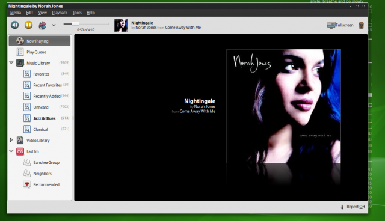385x221 pixels.
Task: Skip to the next track
Action: click(x=43, y=25)
